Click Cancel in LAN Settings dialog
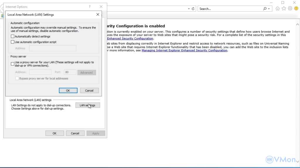300x168 pixels. pos(89,90)
